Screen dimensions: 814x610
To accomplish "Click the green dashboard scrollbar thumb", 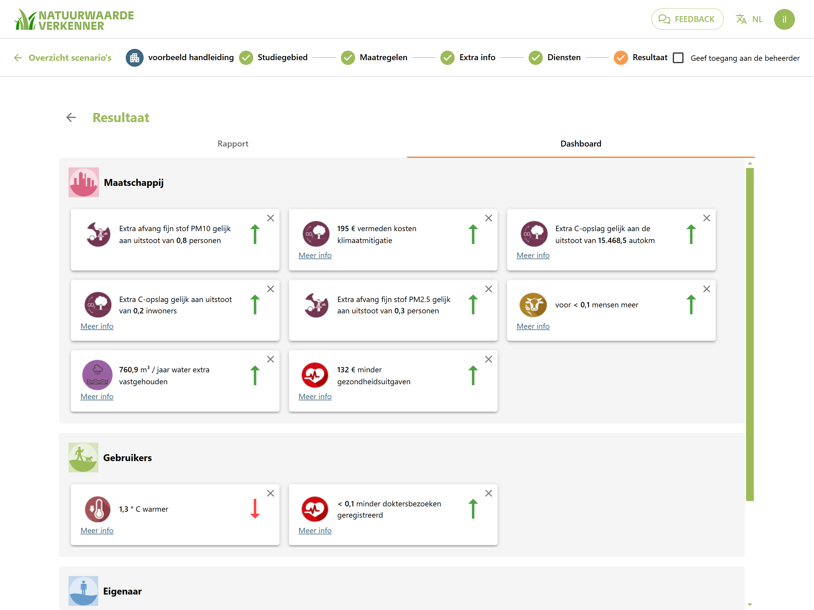I will tap(750, 334).
